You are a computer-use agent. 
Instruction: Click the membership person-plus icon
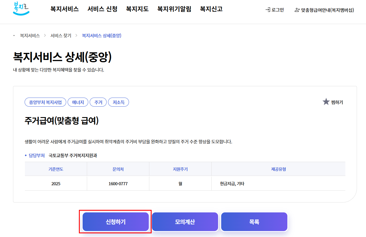point(297,10)
